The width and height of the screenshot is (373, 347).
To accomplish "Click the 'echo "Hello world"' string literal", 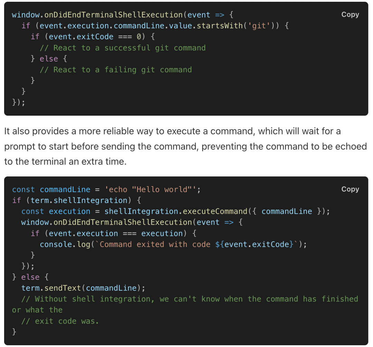I will (x=150, y=190).
